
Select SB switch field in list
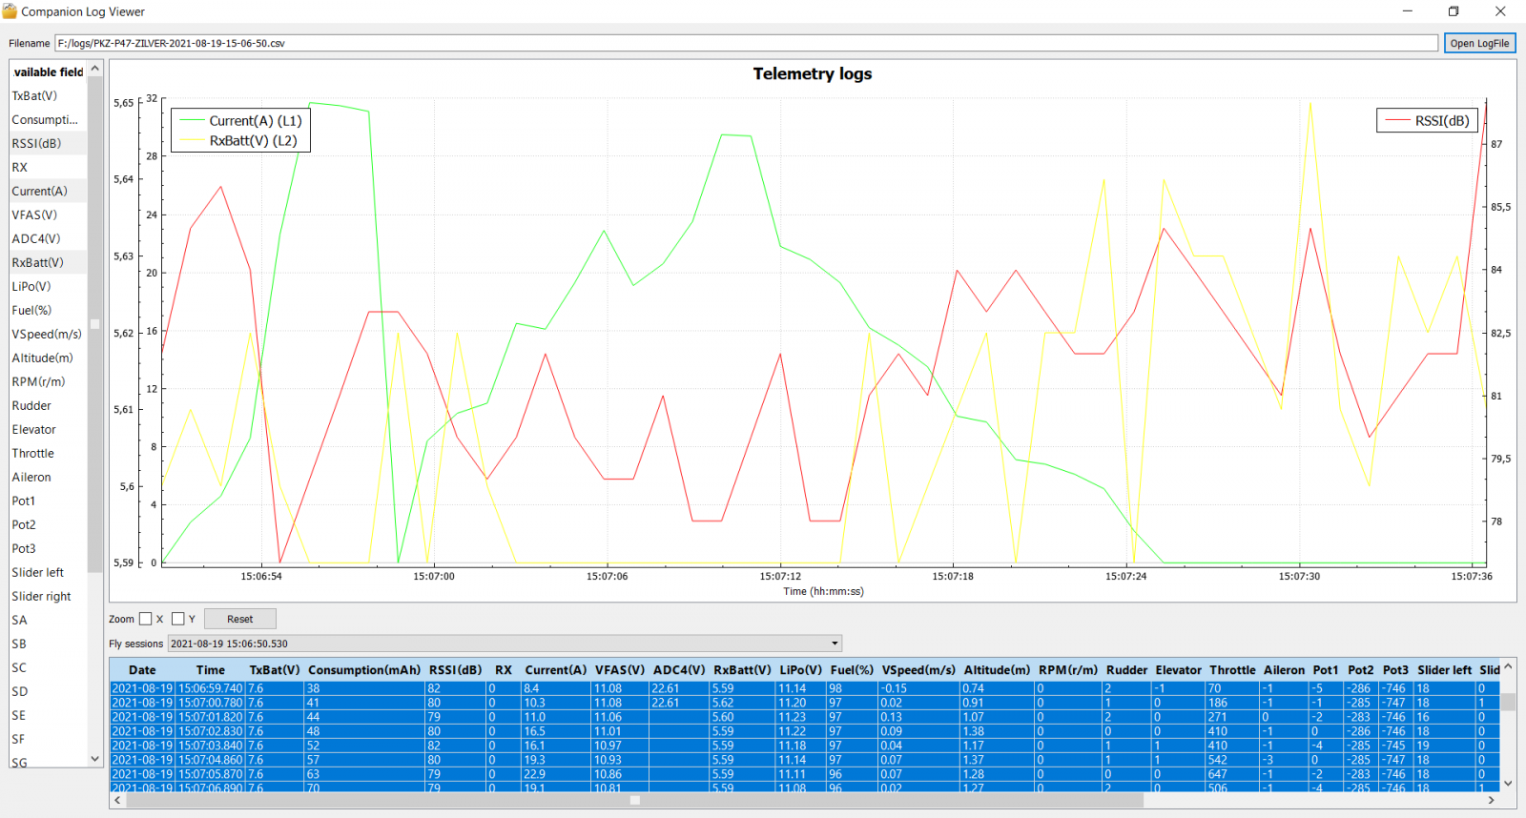point(48,644)
